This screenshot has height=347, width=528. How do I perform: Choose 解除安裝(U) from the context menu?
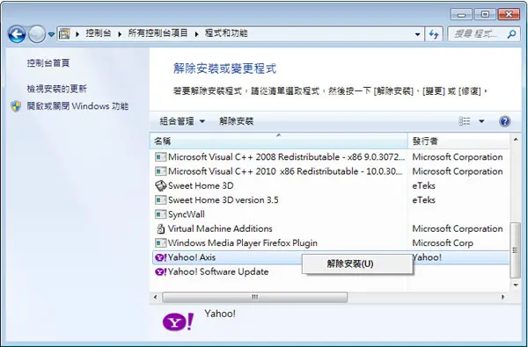pos(350,264)
